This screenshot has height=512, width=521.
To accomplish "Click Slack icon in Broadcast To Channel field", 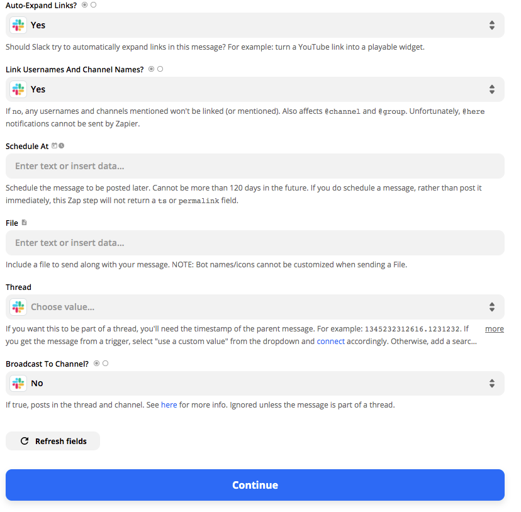I will [x=18, y=384].
